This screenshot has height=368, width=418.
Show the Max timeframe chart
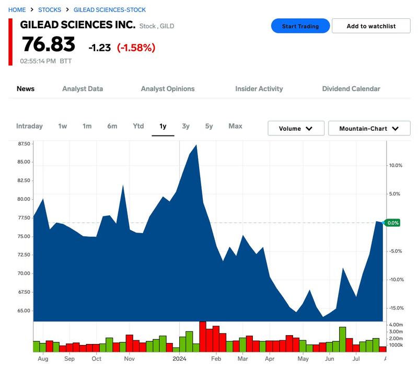236,126
